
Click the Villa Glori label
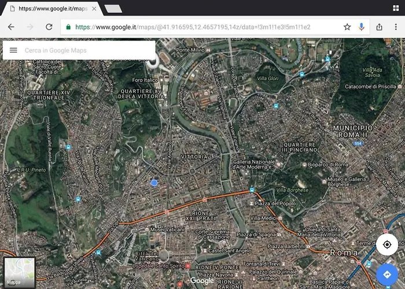point(267,79)
